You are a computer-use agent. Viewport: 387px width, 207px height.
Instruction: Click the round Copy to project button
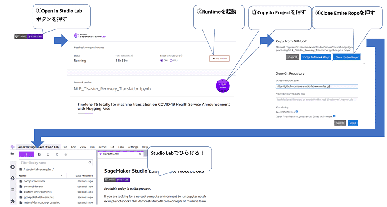coord(223,86)
